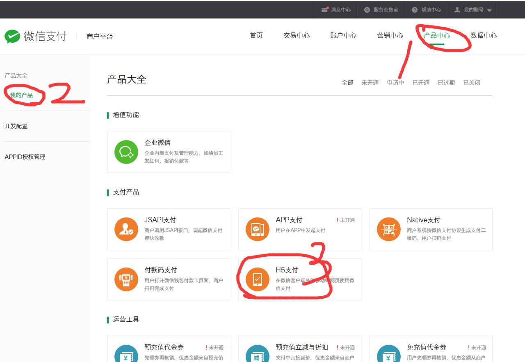
Task: Click the account user silhouette icon
Action: coord(457,9)
